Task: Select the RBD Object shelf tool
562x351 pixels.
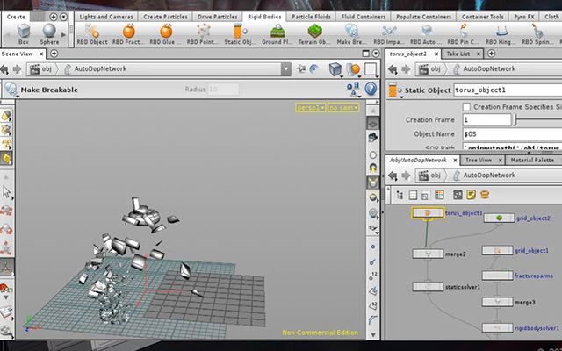Action: 92,34
